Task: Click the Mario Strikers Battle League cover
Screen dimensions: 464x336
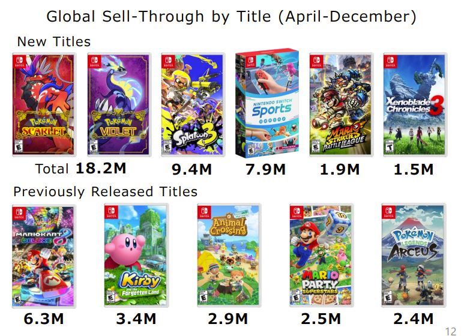Action: 341,105
